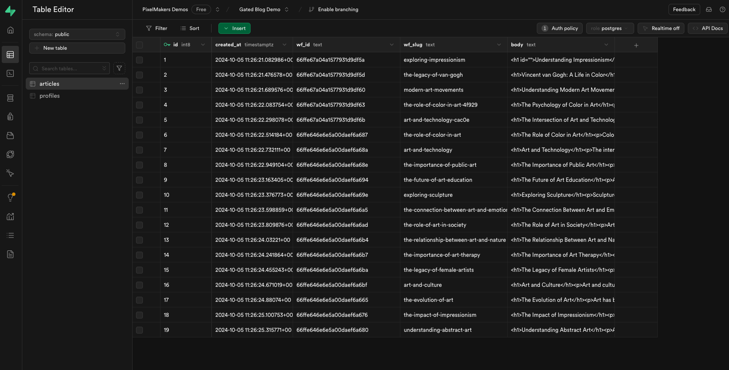This screenshot has height=370, width=729.
Task: Click Gated Blog Demo breadcrumb
Action: [260, 9]
